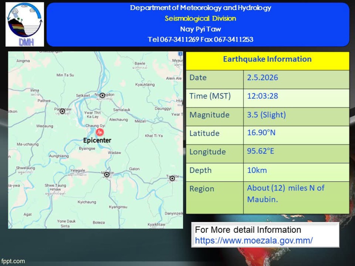Click the Kyichaung place label on the map
The image size is (355, 266).
[87, 202]
